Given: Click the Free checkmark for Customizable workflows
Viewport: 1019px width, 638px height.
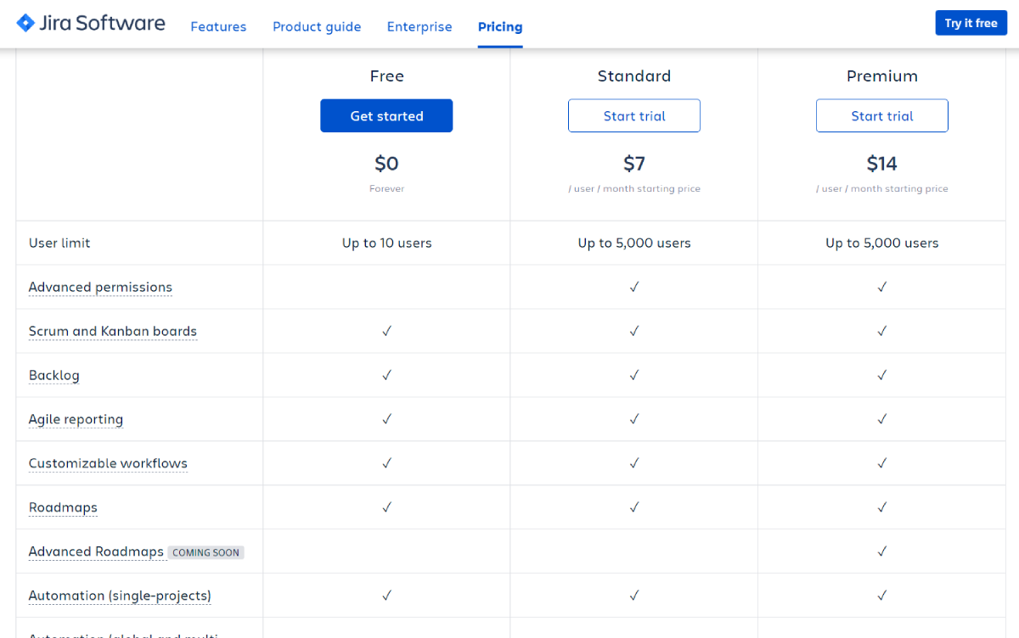Looking at the screenshot, I should tap(386, 462).
